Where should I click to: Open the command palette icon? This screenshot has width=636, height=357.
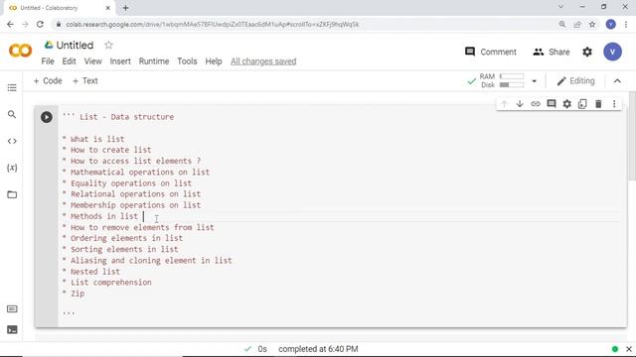[x=12, y=309]
